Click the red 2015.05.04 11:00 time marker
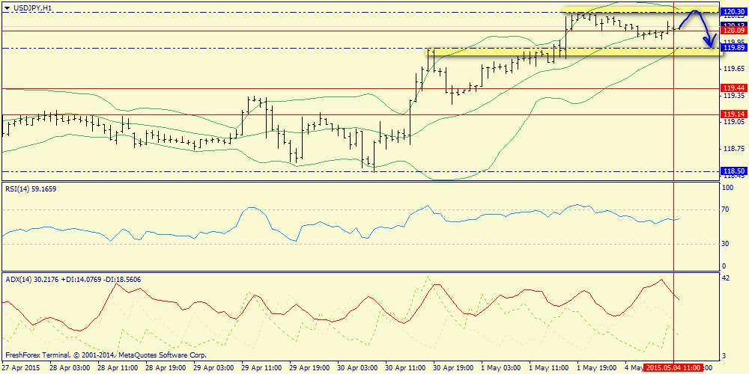This screenshot has width=749, height=374. click(673, 368)
